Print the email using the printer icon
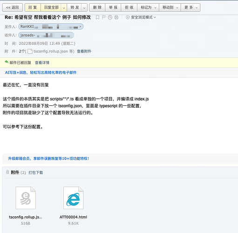This screenshot has width=238, height=233. pos(116,17)
